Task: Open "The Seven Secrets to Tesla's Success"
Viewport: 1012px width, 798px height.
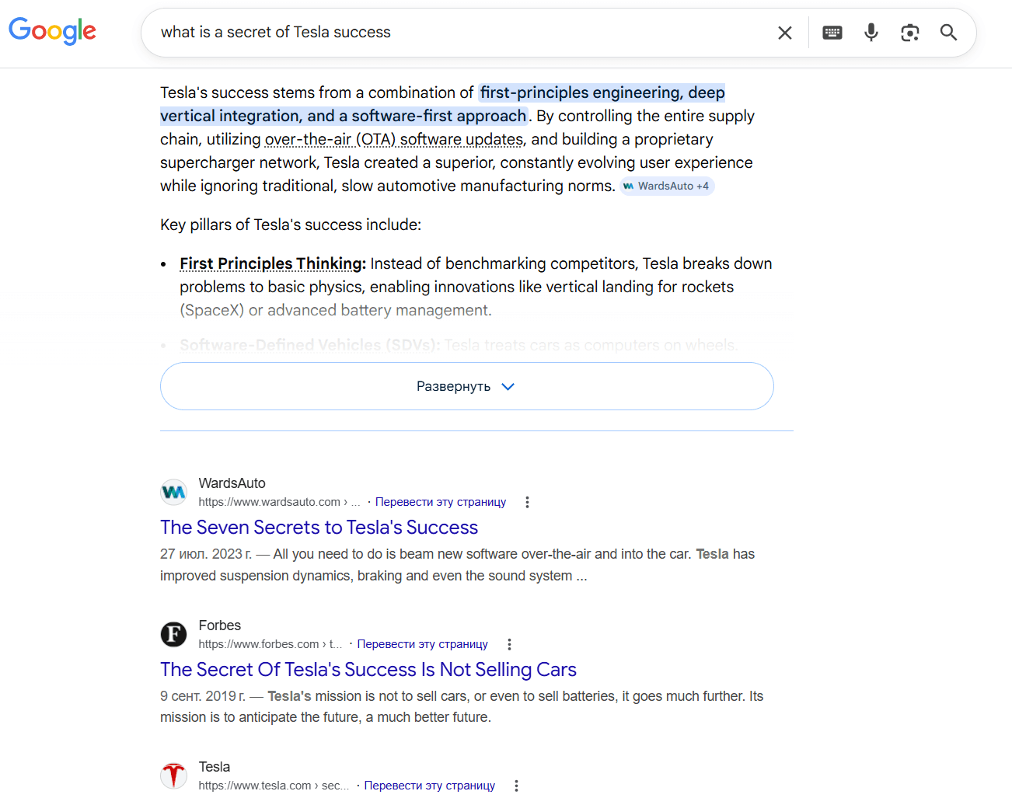Action: point(319,528)
